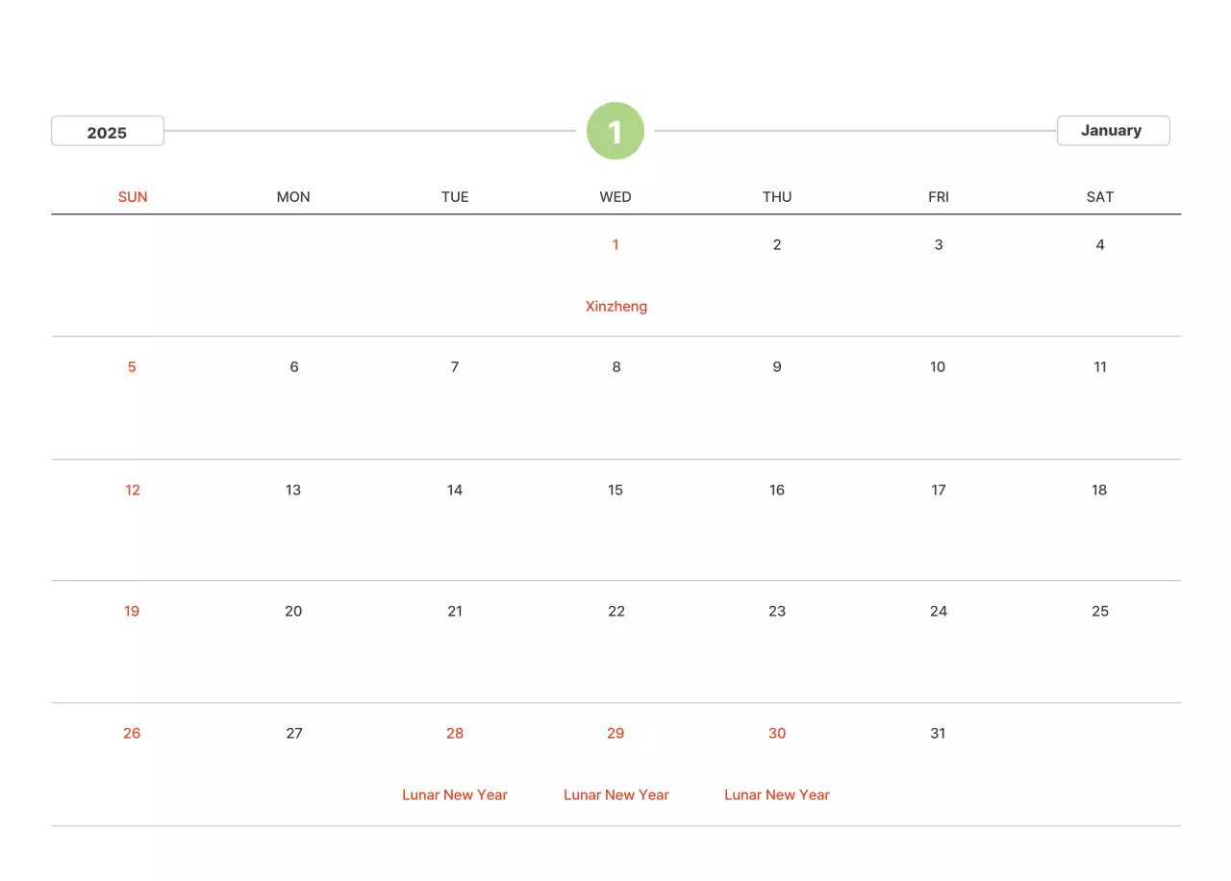Open the Xinzheng holiday label
The image size is (1231, 881).
click(616, 307)
